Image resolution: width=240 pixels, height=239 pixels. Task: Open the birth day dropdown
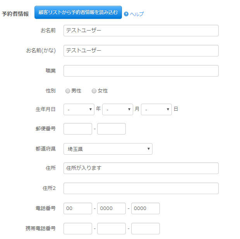pos(156,109)
